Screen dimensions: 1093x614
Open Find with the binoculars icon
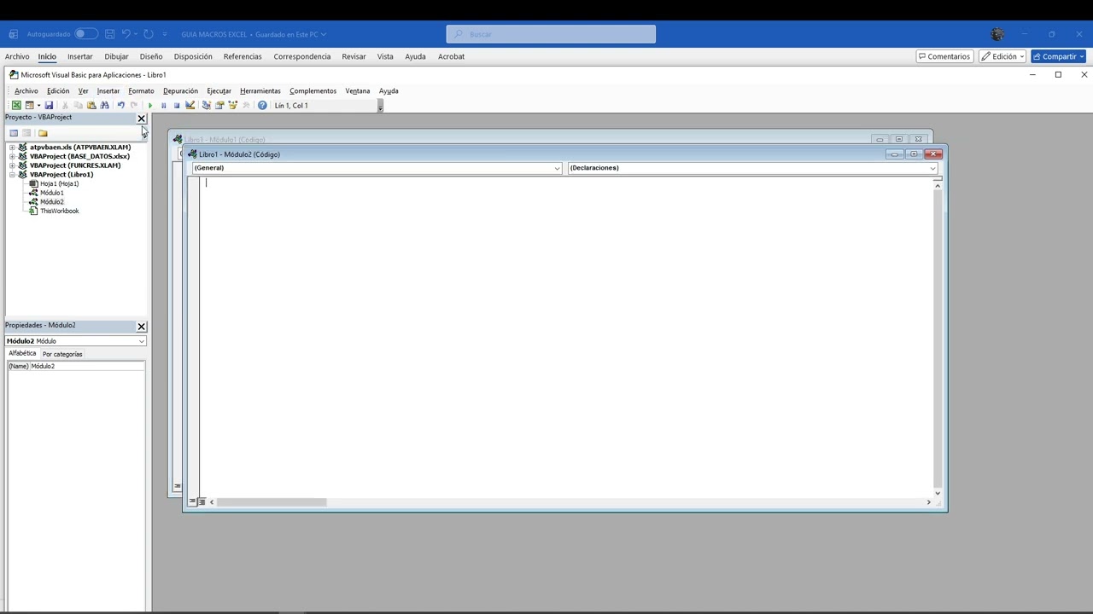click(x=104, y=105)
